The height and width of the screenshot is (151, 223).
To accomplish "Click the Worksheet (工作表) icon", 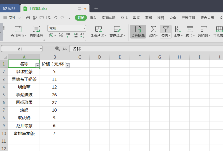I will tap(219, 29).
